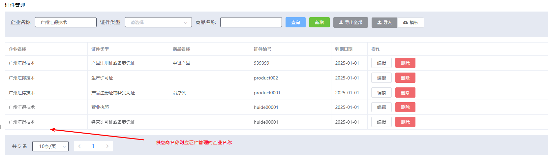Click the 查询 search button
The height and width of the screenshot is (155, 548).
295,22
